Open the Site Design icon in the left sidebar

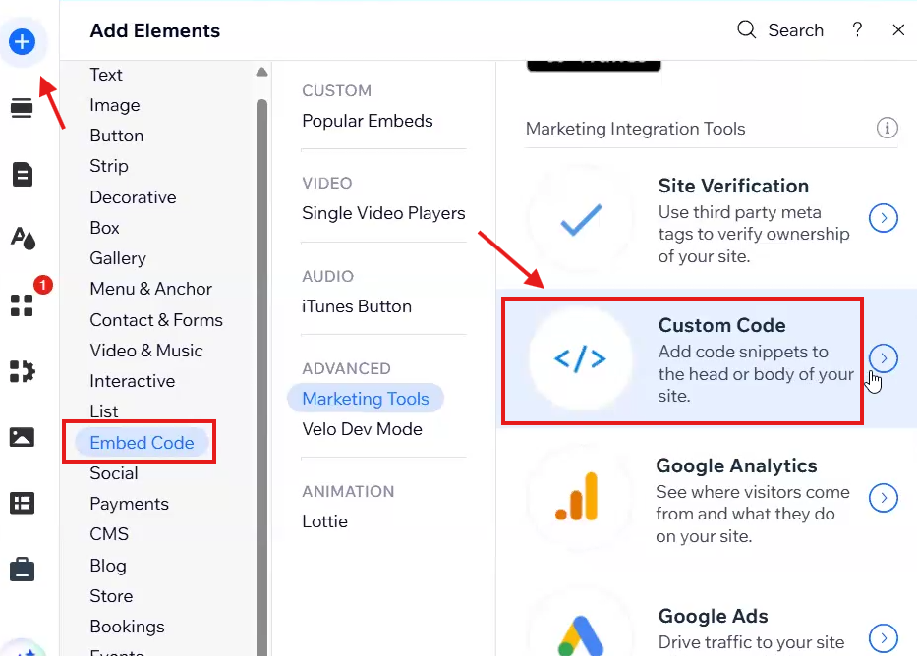[x=22, y=238]
